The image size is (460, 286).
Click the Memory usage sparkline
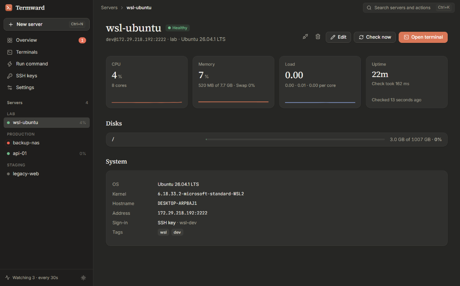point(233,102)
